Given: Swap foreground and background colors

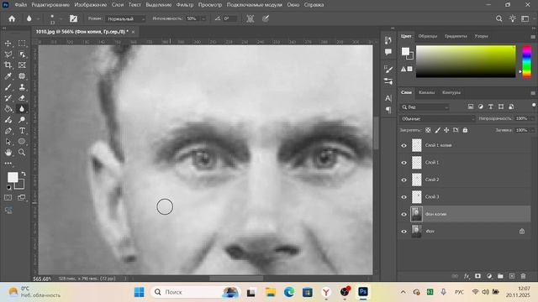Looking at the screenshot, I should (24, 174).
